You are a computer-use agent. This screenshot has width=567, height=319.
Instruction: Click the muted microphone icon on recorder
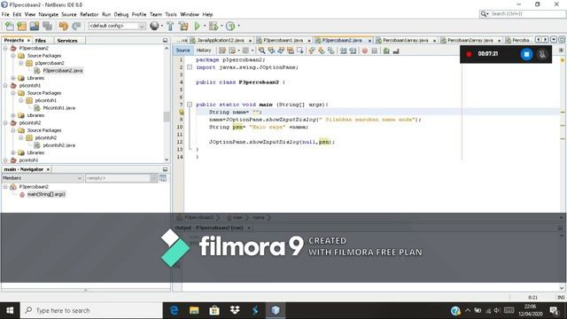pyautogui.click(x=542, y=54)
